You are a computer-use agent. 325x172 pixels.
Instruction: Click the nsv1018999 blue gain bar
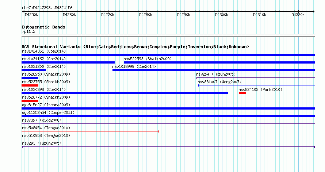[x=214, y=70]
